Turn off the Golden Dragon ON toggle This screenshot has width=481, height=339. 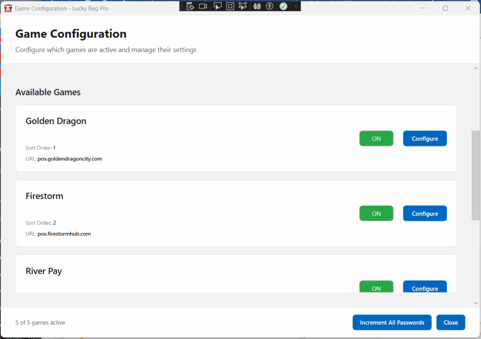coord(376,139)
